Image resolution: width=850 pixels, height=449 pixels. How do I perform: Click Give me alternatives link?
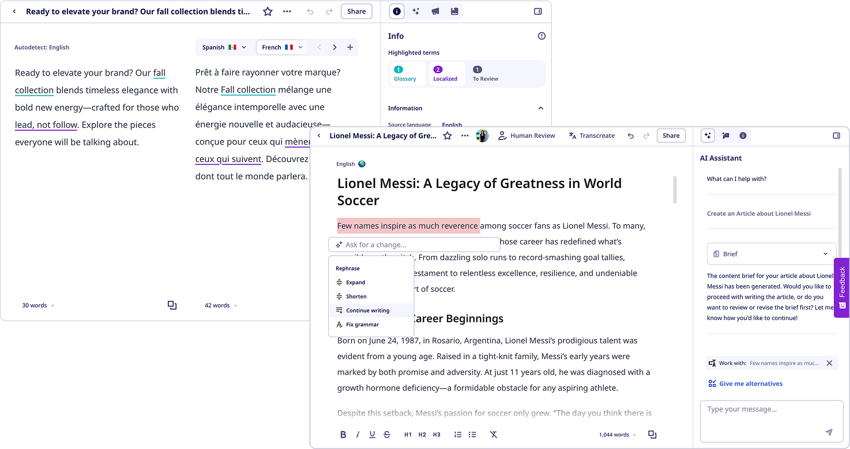click(x=745, y=384)
